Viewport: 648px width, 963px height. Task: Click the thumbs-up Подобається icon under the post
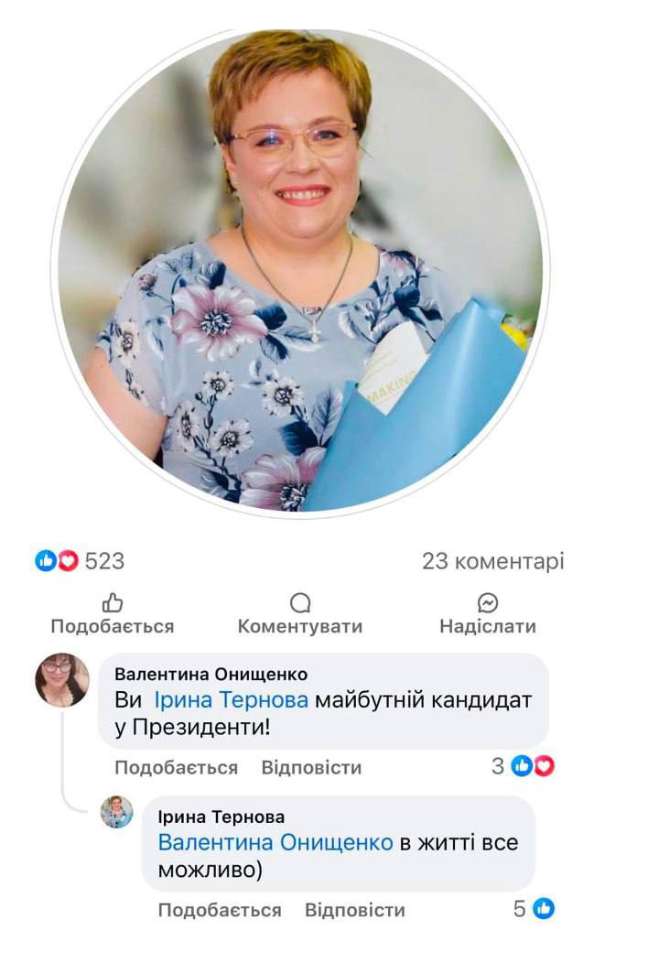click(x=113, y=602)
